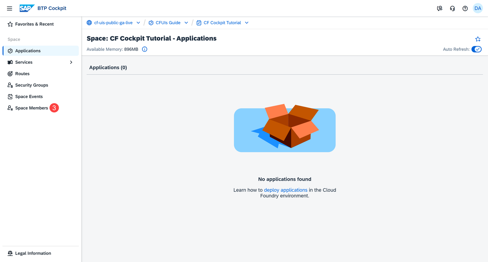The width and height of the screenshot is (488, 262).
Task: Expand the Services submenu arrow
Action: [71, 62]
